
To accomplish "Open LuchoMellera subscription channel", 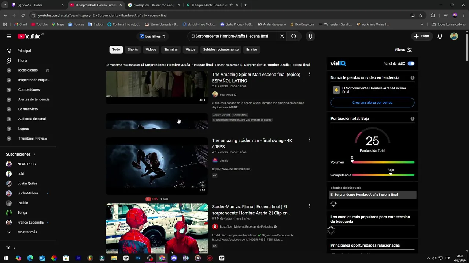I will click(x=28, y=193).
